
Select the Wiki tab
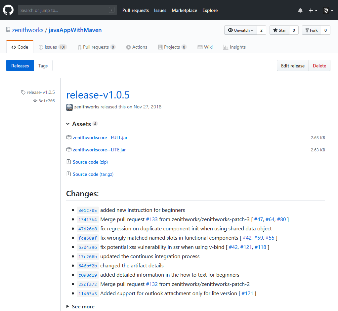coord(205,47)
